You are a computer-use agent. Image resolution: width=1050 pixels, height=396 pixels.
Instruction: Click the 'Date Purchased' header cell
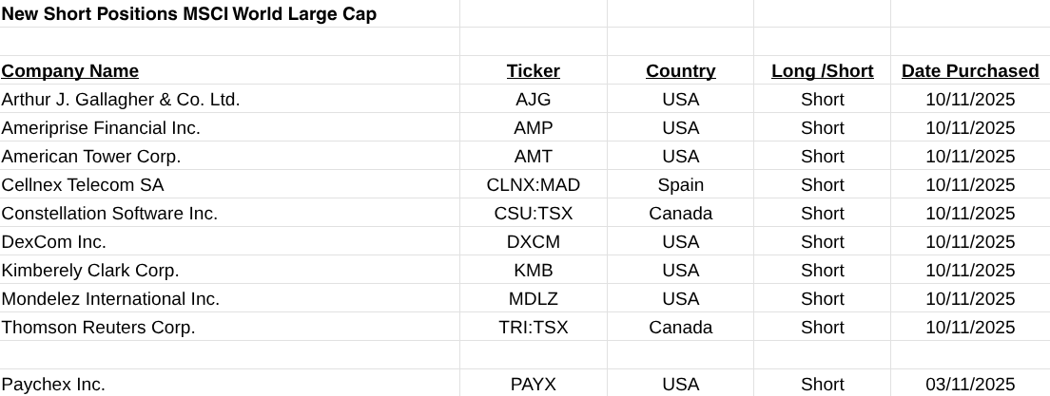(970, 71)
